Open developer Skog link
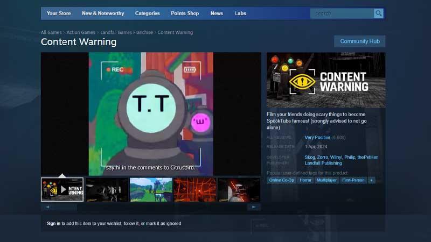This screenshot has width=431, height=242. pyautogui.click(x=309, y=157)
